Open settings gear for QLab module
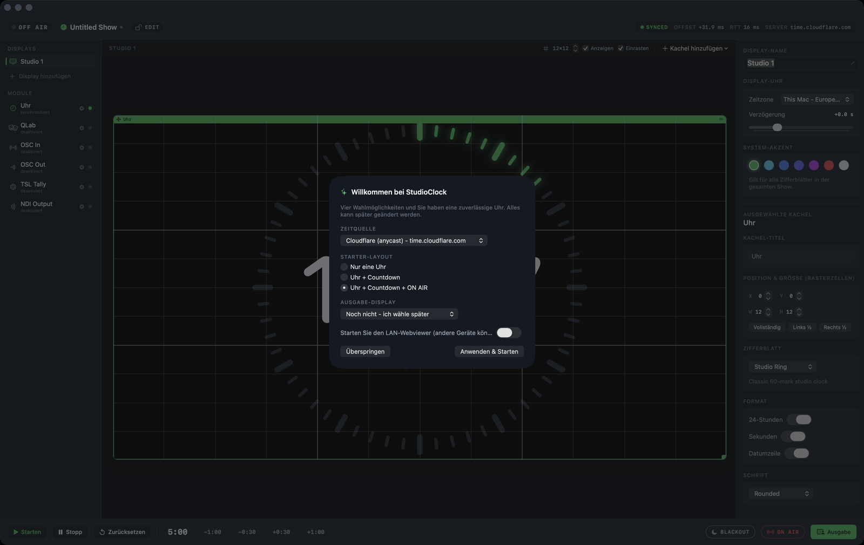 pyautogui.click(x=82, y=128)
